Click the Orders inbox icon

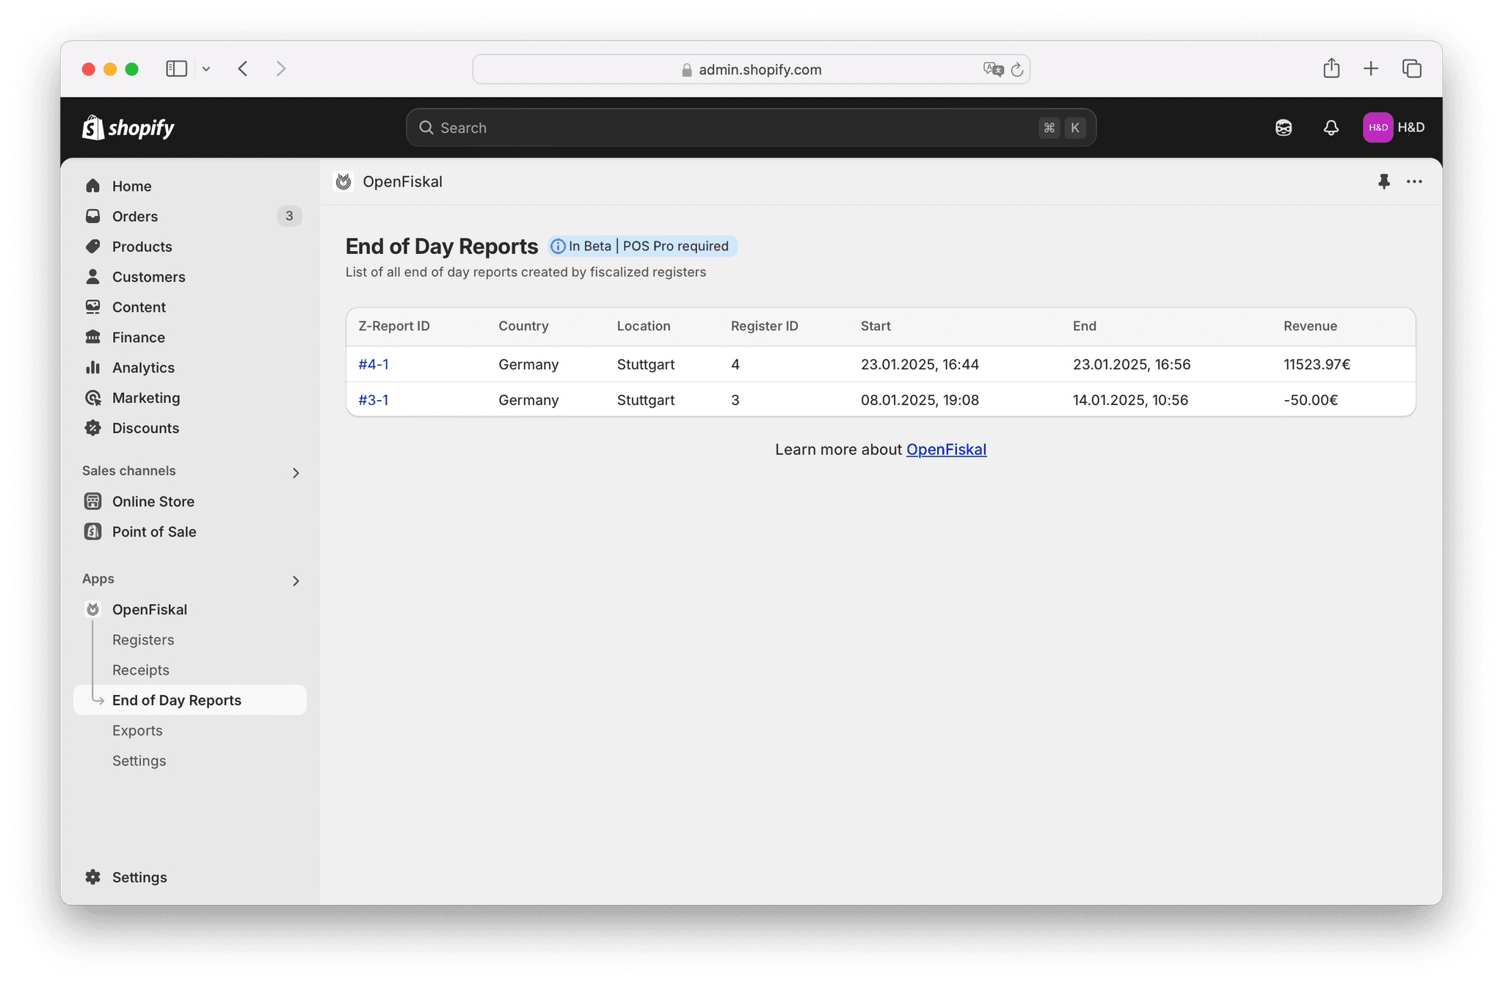[x=92, y=216]
